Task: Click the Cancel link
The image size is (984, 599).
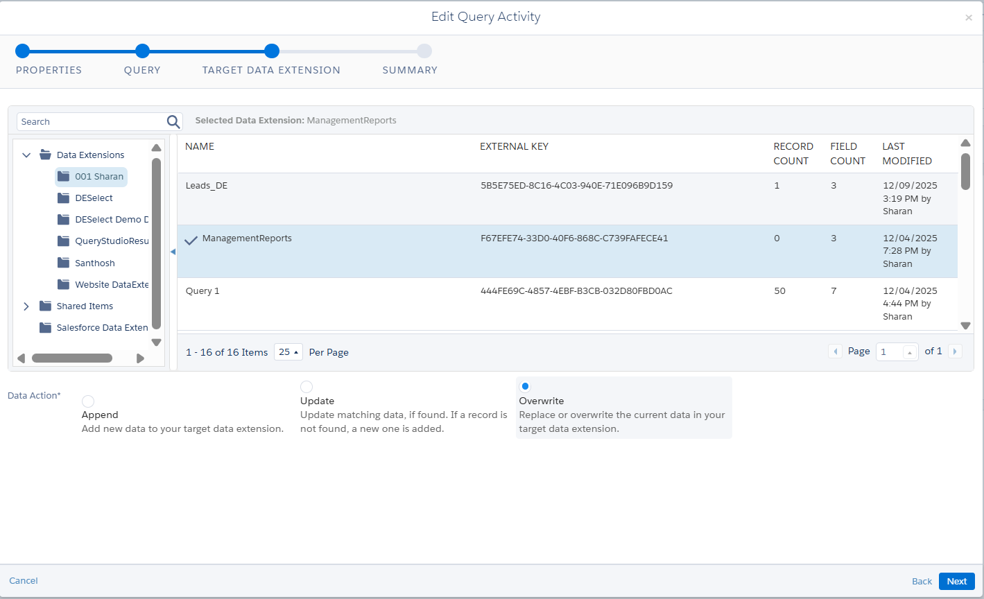Action: pos(24,581)
